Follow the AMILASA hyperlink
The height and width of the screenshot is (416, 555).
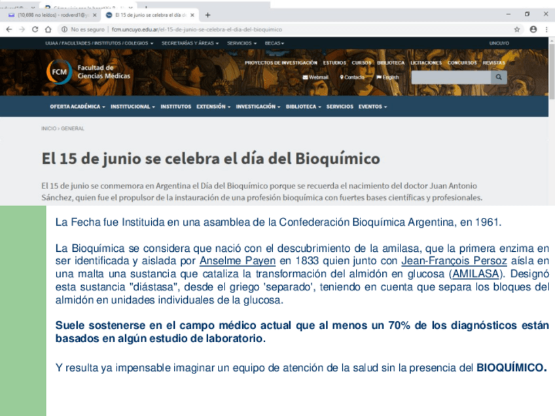(x=476, y=274)
